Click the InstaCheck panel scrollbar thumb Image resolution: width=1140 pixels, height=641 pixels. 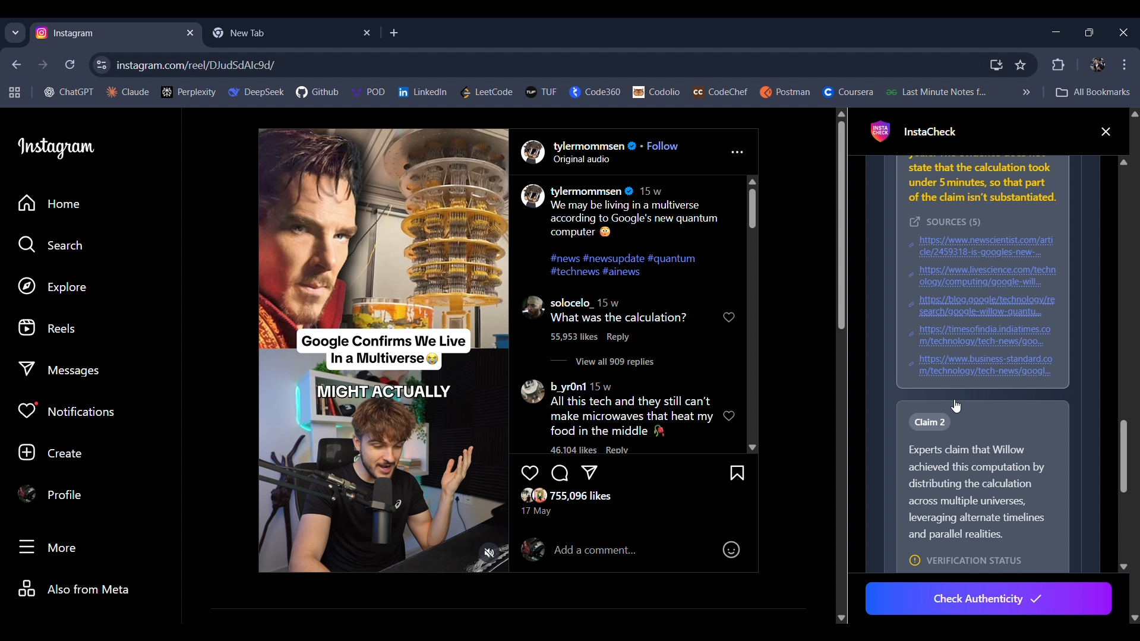pos(1123,456)
